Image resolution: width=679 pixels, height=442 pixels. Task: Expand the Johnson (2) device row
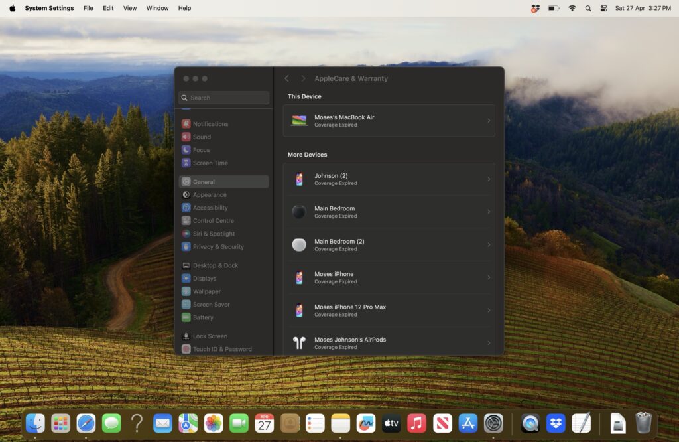(389, 179)
